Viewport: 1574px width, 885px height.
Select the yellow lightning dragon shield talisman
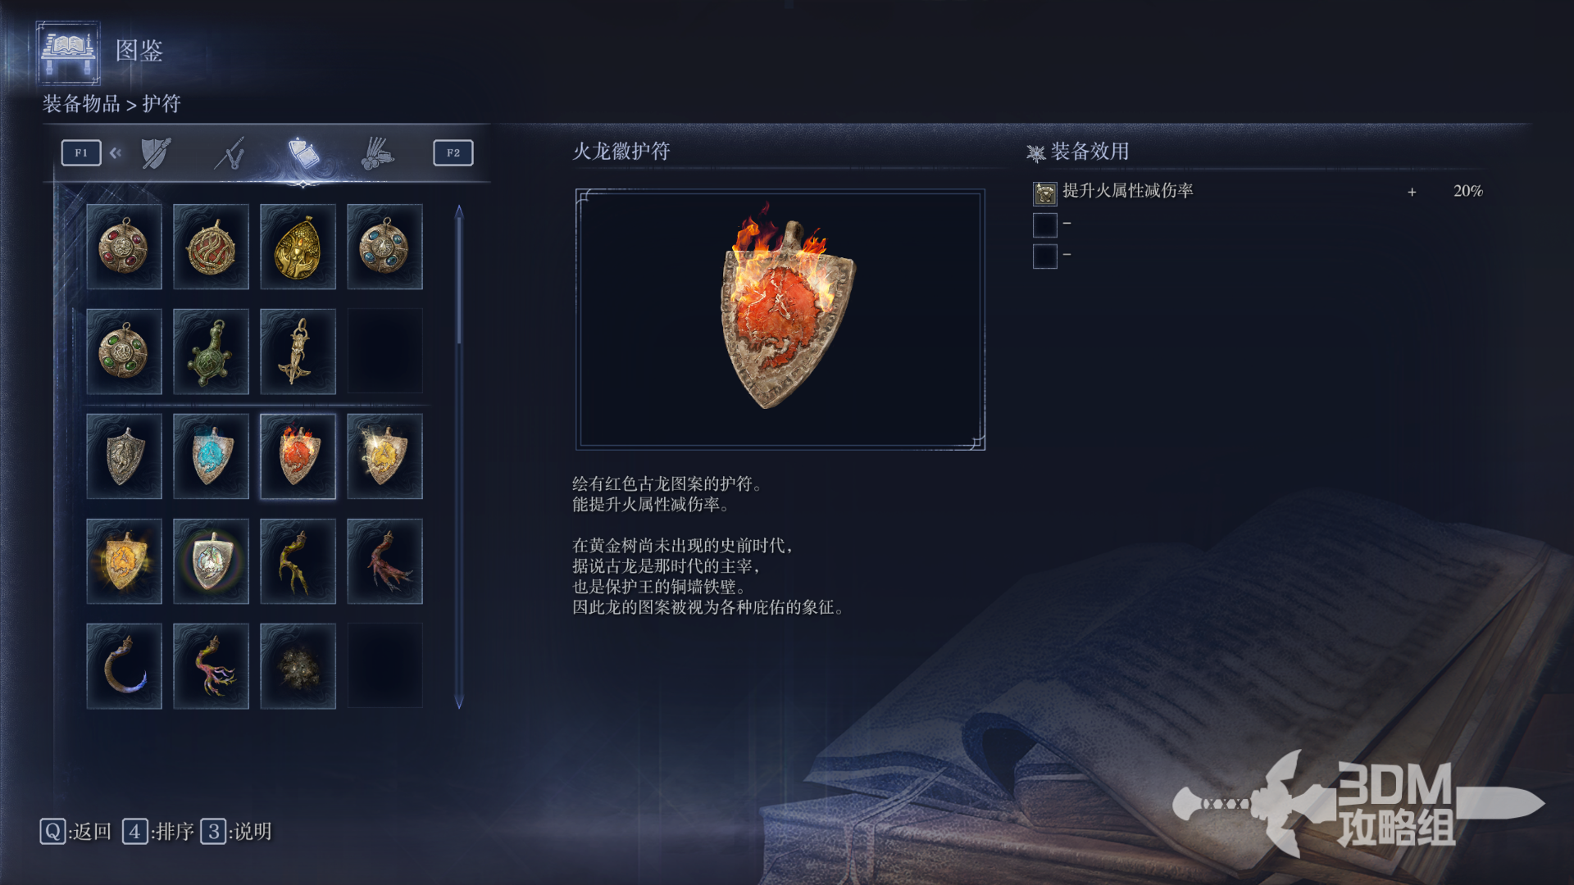point(384,456)
